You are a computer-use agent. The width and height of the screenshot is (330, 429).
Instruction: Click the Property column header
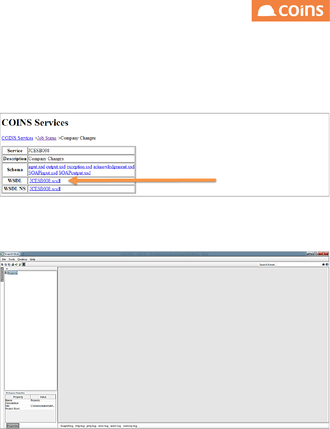(x=18, y=397)
